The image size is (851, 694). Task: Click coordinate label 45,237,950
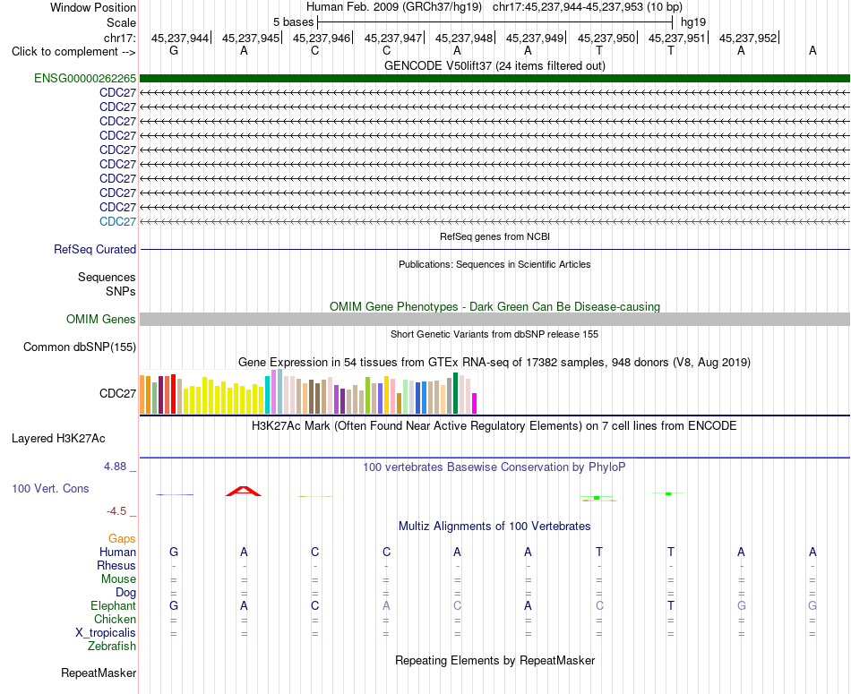pyautogui.click(x=606, y=38)
